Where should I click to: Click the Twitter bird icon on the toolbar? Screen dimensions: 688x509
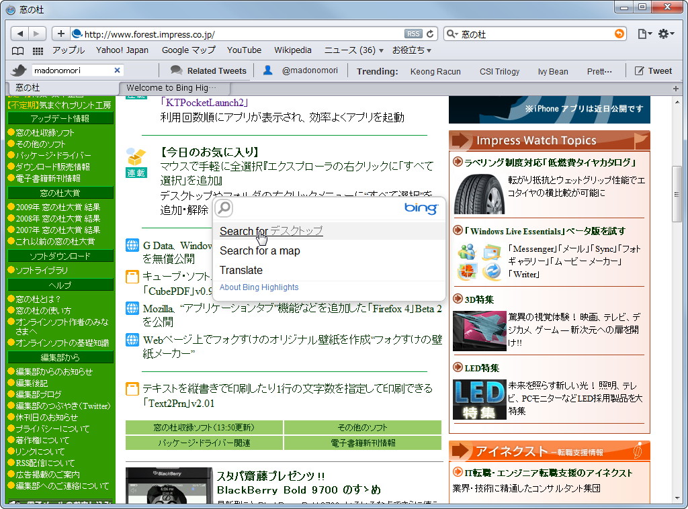click(x=19, y=70)
